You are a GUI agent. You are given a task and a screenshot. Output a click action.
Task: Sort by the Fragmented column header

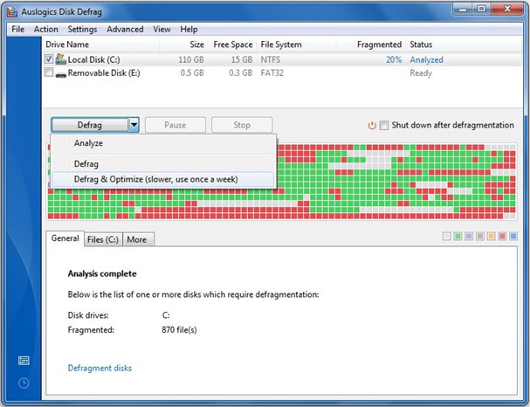click(x=371, y=45)
